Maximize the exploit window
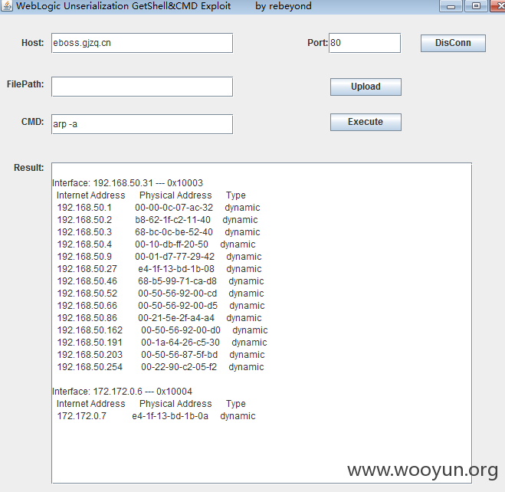 pos(476,6)
